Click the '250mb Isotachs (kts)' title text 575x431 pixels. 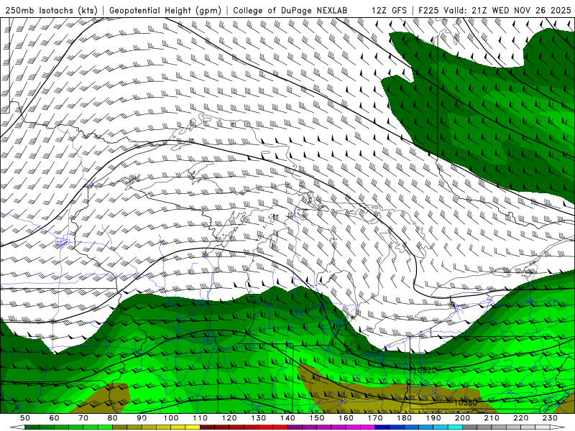[x=51, y=10]
